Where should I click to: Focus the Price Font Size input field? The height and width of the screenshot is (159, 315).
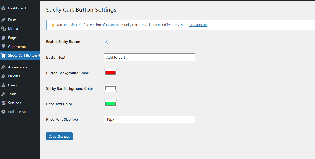(x=150, y=119)
